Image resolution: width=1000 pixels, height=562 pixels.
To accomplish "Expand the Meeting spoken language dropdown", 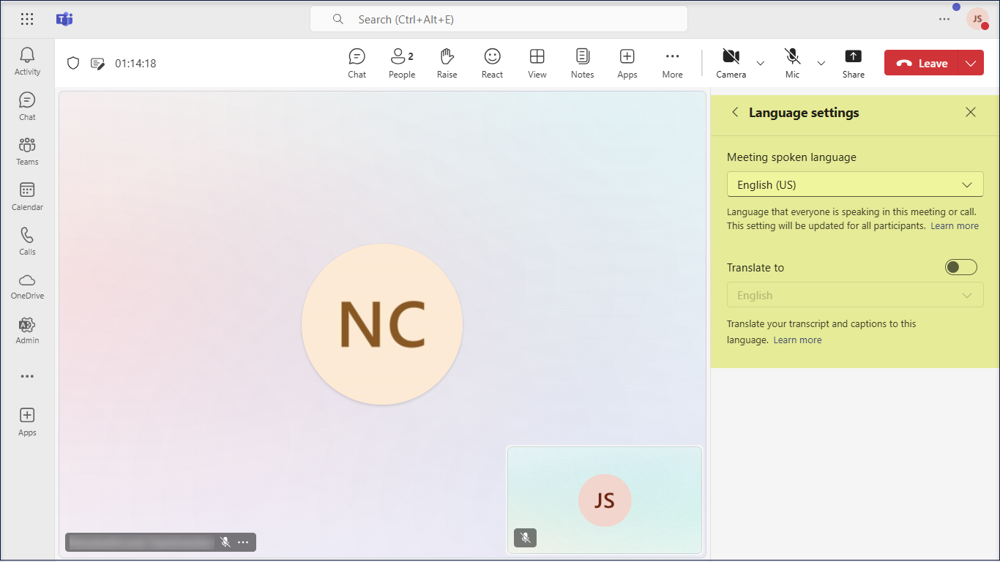I will (854, 184).
